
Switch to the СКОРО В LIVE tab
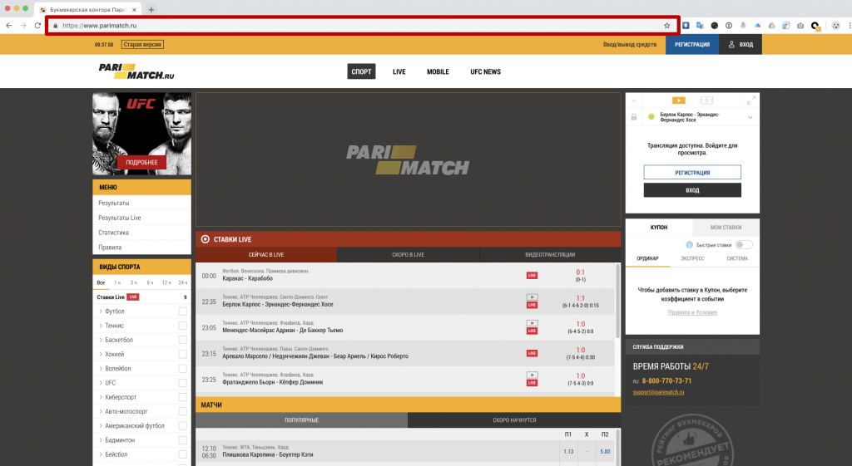[x=408, y=254]
